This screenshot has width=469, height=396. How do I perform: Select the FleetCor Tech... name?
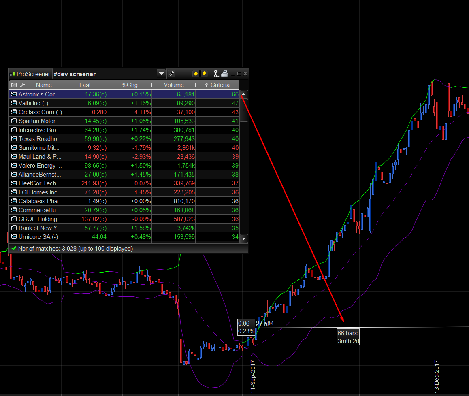coord(40,183)
